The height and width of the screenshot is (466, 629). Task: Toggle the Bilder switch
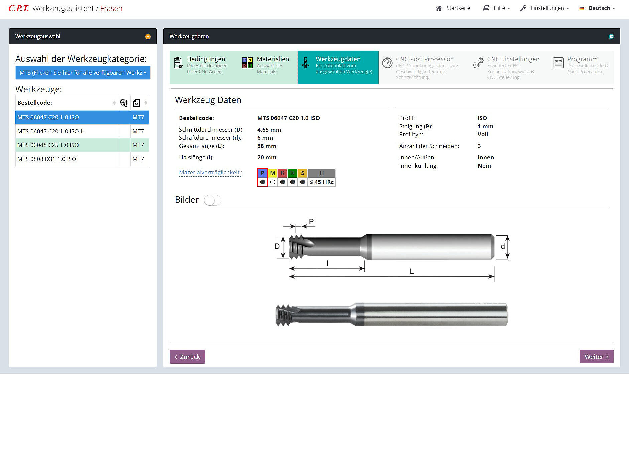(212, 200)
